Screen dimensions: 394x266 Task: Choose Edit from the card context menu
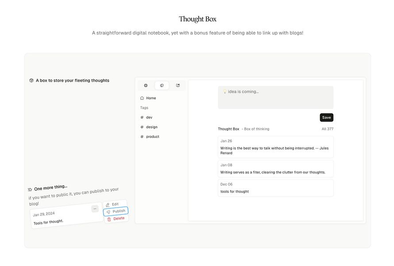115,204
